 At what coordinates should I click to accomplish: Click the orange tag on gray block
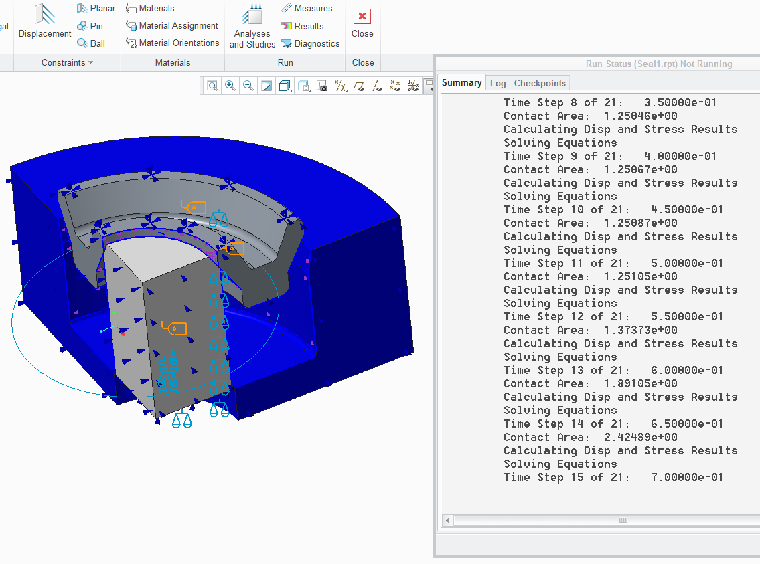(174, 328)
